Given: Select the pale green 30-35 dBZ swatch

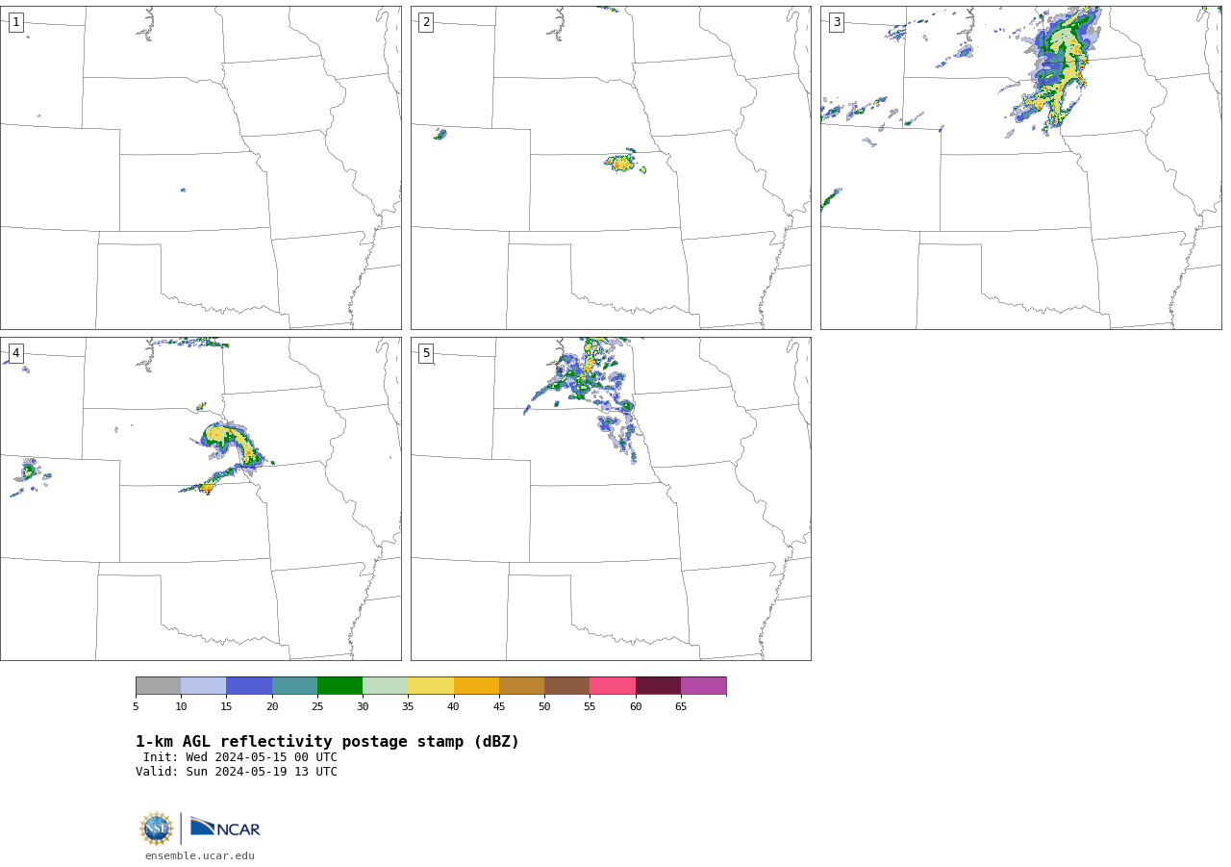Looking at the screenshot, I should (386, 686).
